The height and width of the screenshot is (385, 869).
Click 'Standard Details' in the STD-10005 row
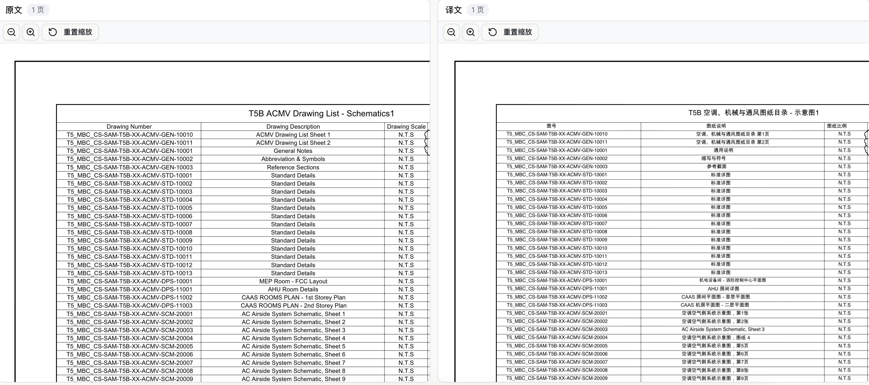pos(293,208)
